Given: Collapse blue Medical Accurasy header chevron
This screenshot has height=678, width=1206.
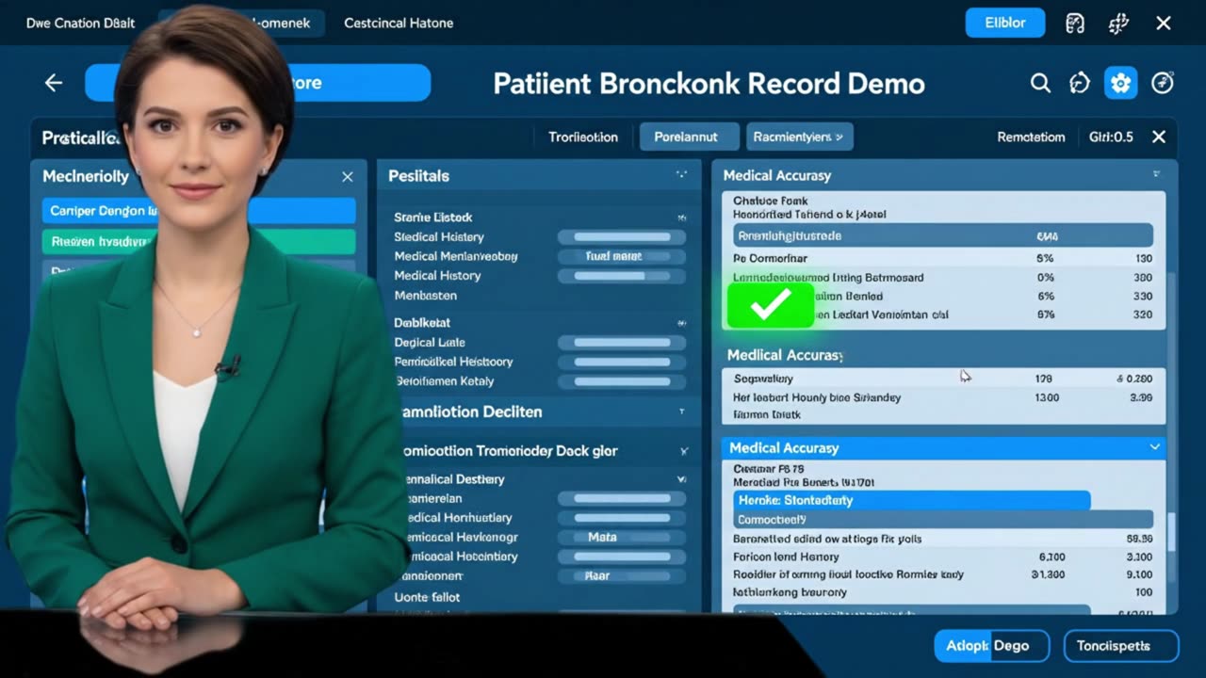Looking at the screenshot, I should (x=1154, y=447).
